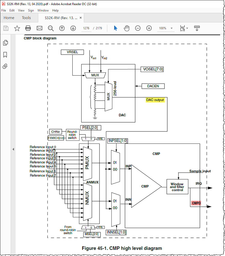Open the File menu

(x=4, y=10)
